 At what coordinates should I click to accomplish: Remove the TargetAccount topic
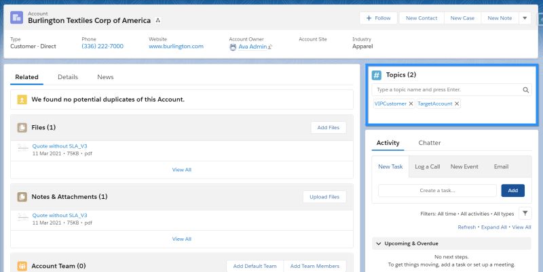(457, 104)
